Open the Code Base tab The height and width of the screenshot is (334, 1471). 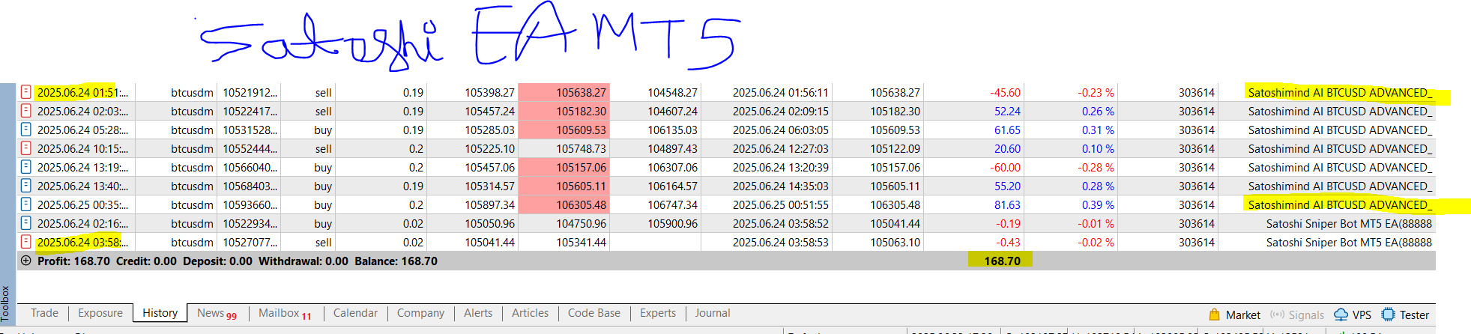tap(594, 313)
